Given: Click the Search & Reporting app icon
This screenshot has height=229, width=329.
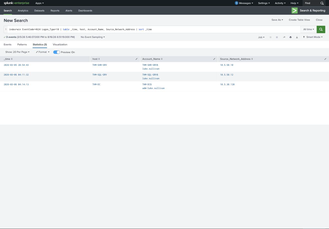Looking at the screenshot, I should click(x=294, y=10).
